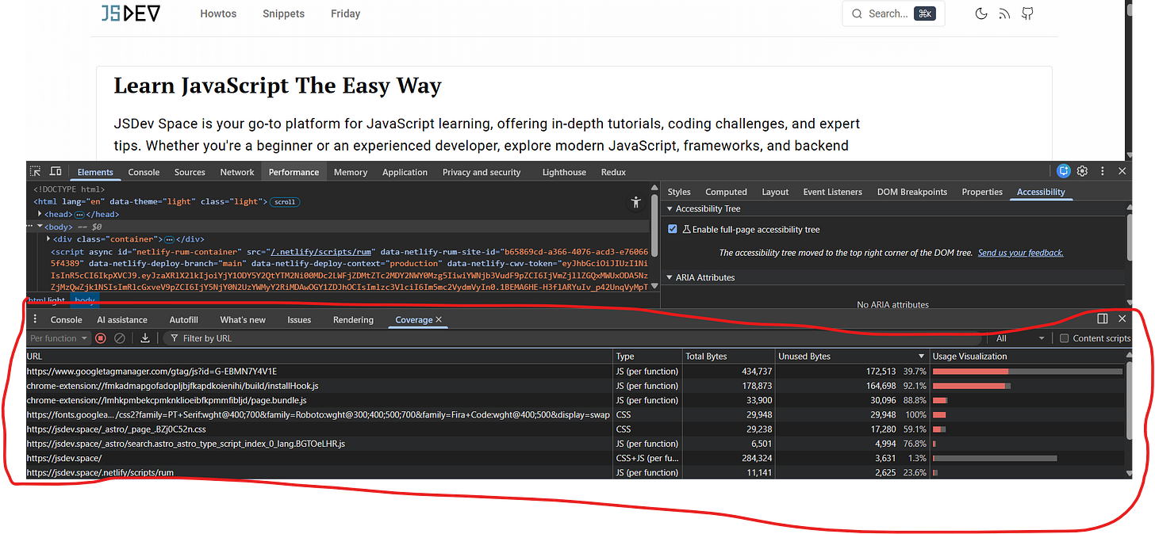The width and height of the screenshot is (1155, 534).
Task: Open the Snippets site navigation link
Action: click(x=283, y=13)
